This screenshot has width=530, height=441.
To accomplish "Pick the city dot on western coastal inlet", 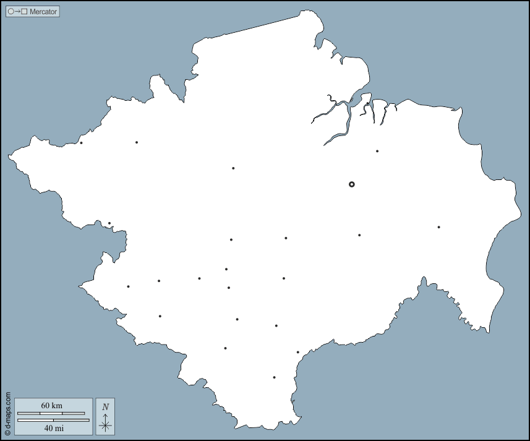I will point(109,223).
